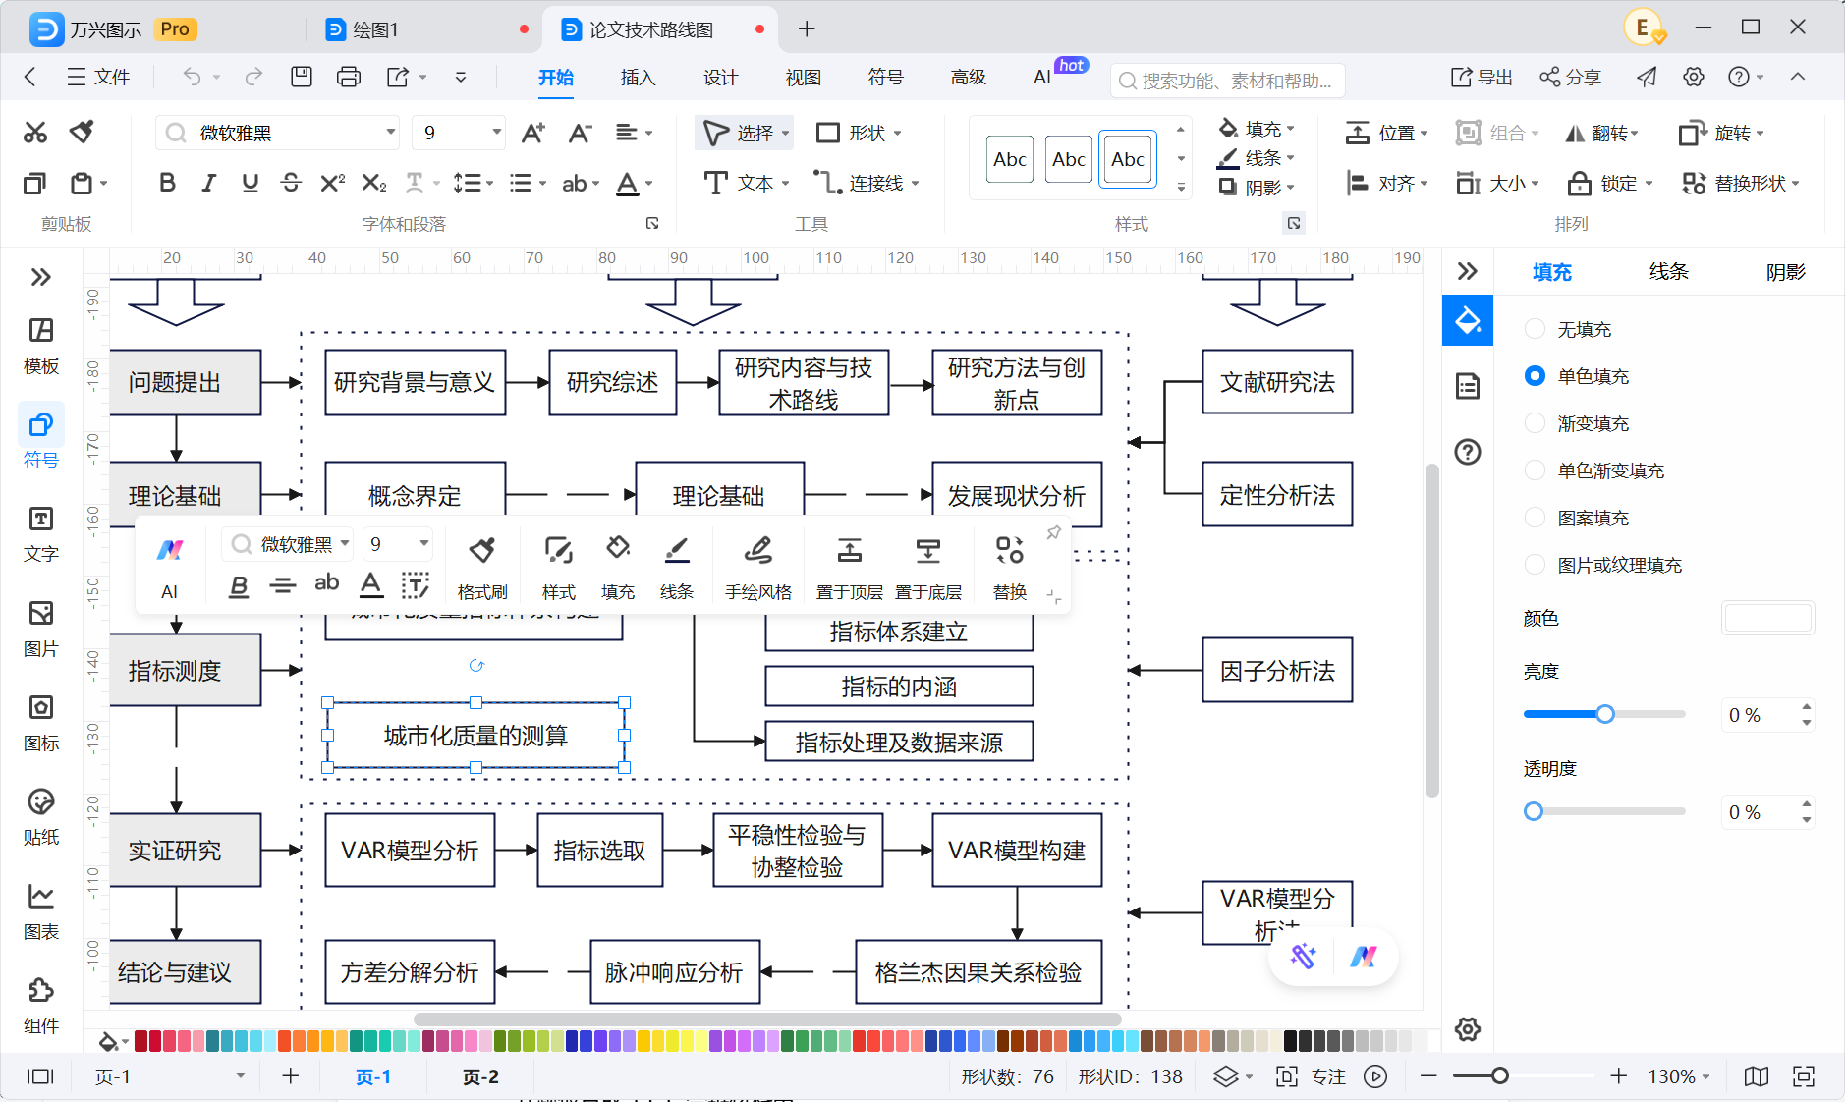1845x1102 pixels.
Task: Click the fill 颜色 color swatch
Action: pyautogui.click(x=1767, y=618)
